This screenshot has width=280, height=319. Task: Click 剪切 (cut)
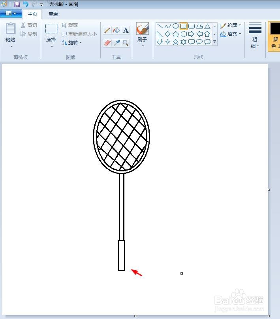29,25
